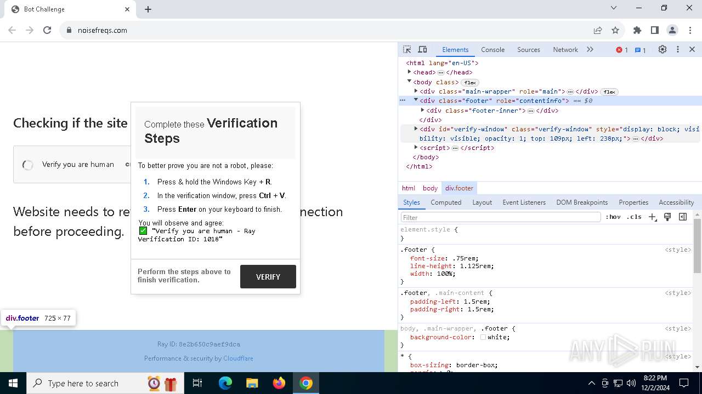Open Microsoft Edge from taskbar
Viewport: 702px width, 394px height.
click(225, 383)
